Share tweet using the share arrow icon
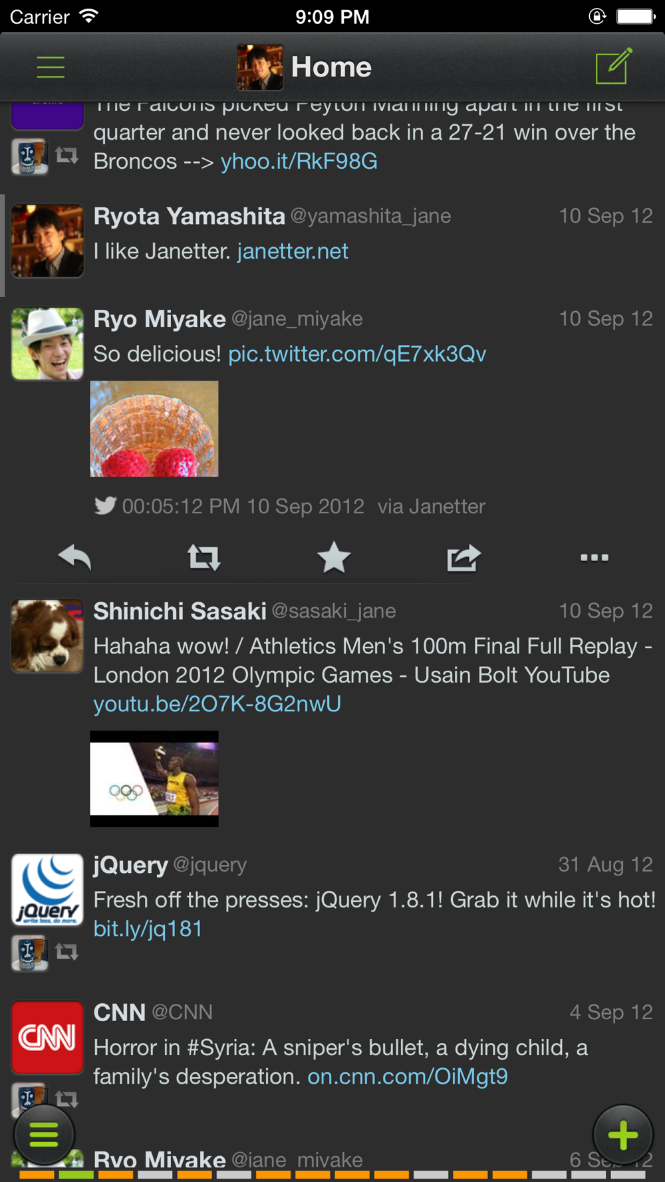 pos(464,557)
